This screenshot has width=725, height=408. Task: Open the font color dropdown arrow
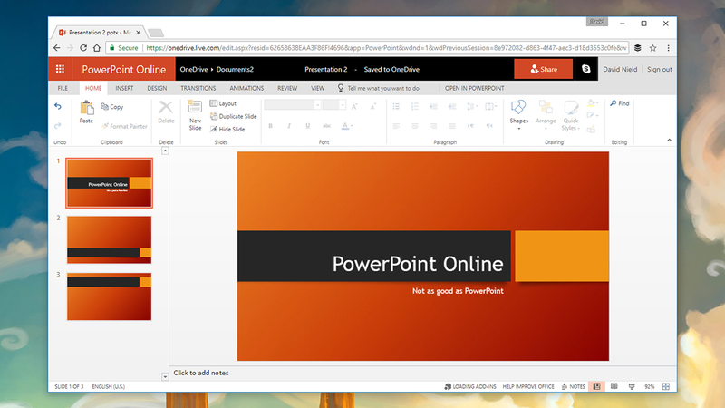[x=353, y=126]
